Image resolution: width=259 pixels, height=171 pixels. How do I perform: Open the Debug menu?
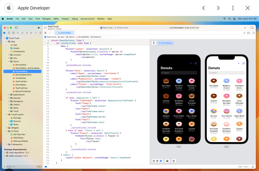coord(75,19)
